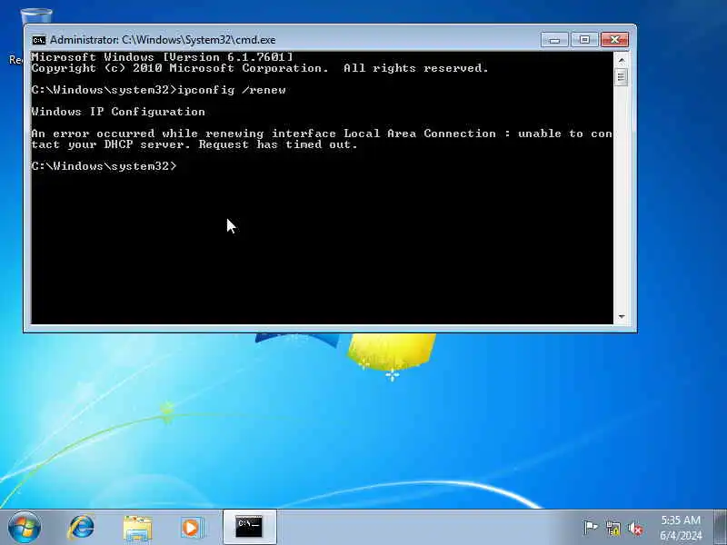Click the Copyright 2010 Microsoft Corporation line

click(260, 68)
